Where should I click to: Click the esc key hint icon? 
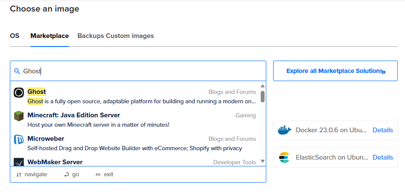point(98,175)
